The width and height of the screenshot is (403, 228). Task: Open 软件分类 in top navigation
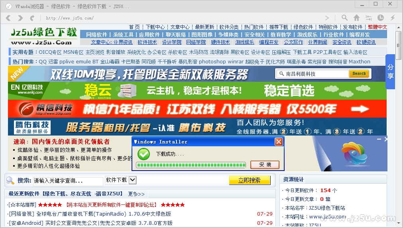(229, 27)
